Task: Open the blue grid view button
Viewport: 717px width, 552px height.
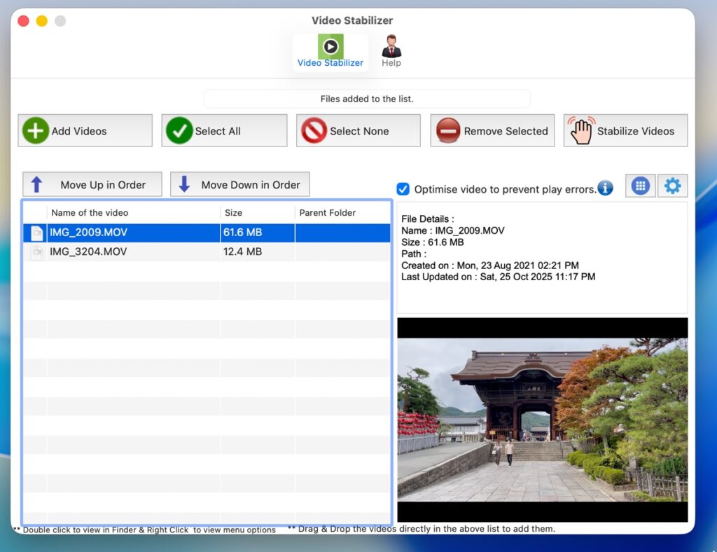Action: 640,186
